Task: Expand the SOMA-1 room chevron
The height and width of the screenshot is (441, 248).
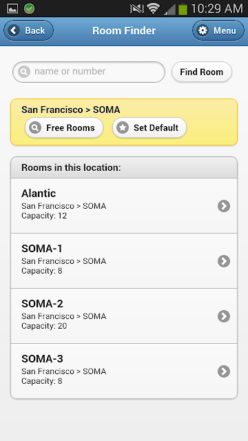Action: [x=224, y=261]
